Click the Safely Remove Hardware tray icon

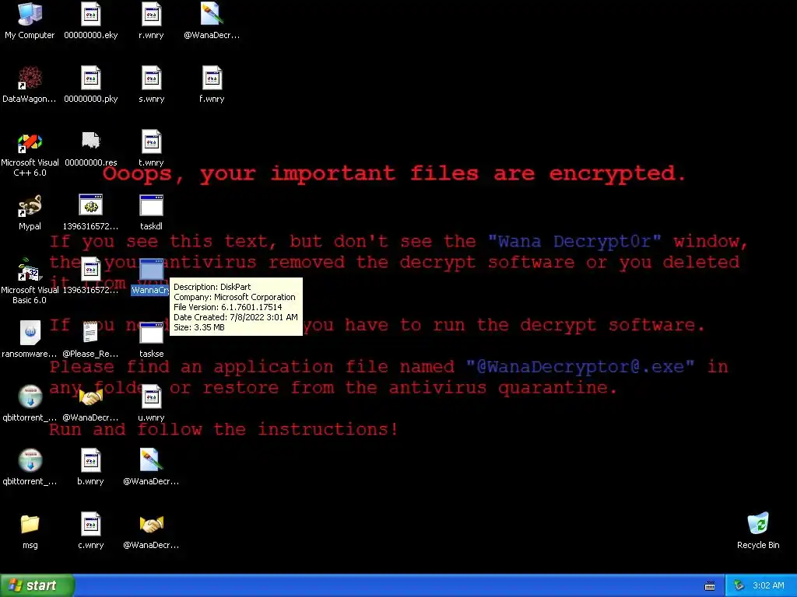pos(739,586)
